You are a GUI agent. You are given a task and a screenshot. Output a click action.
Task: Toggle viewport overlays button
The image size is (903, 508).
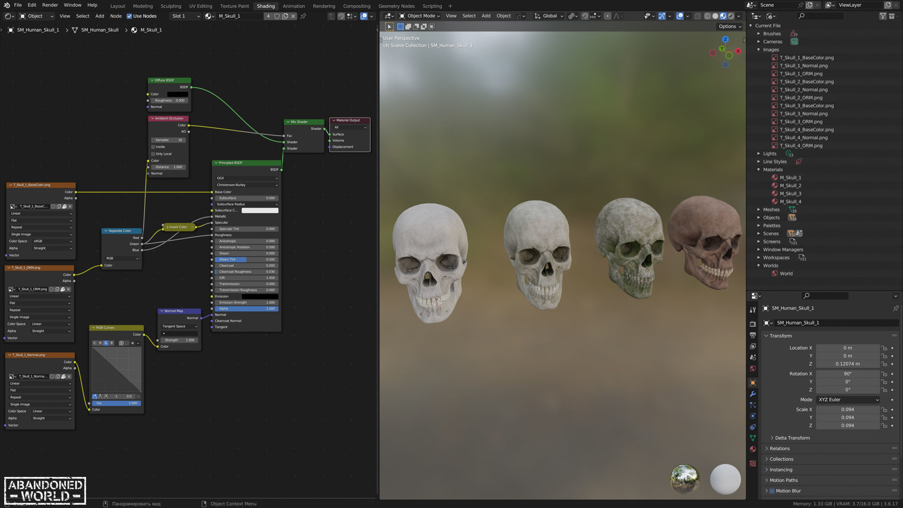coord(680,16)
